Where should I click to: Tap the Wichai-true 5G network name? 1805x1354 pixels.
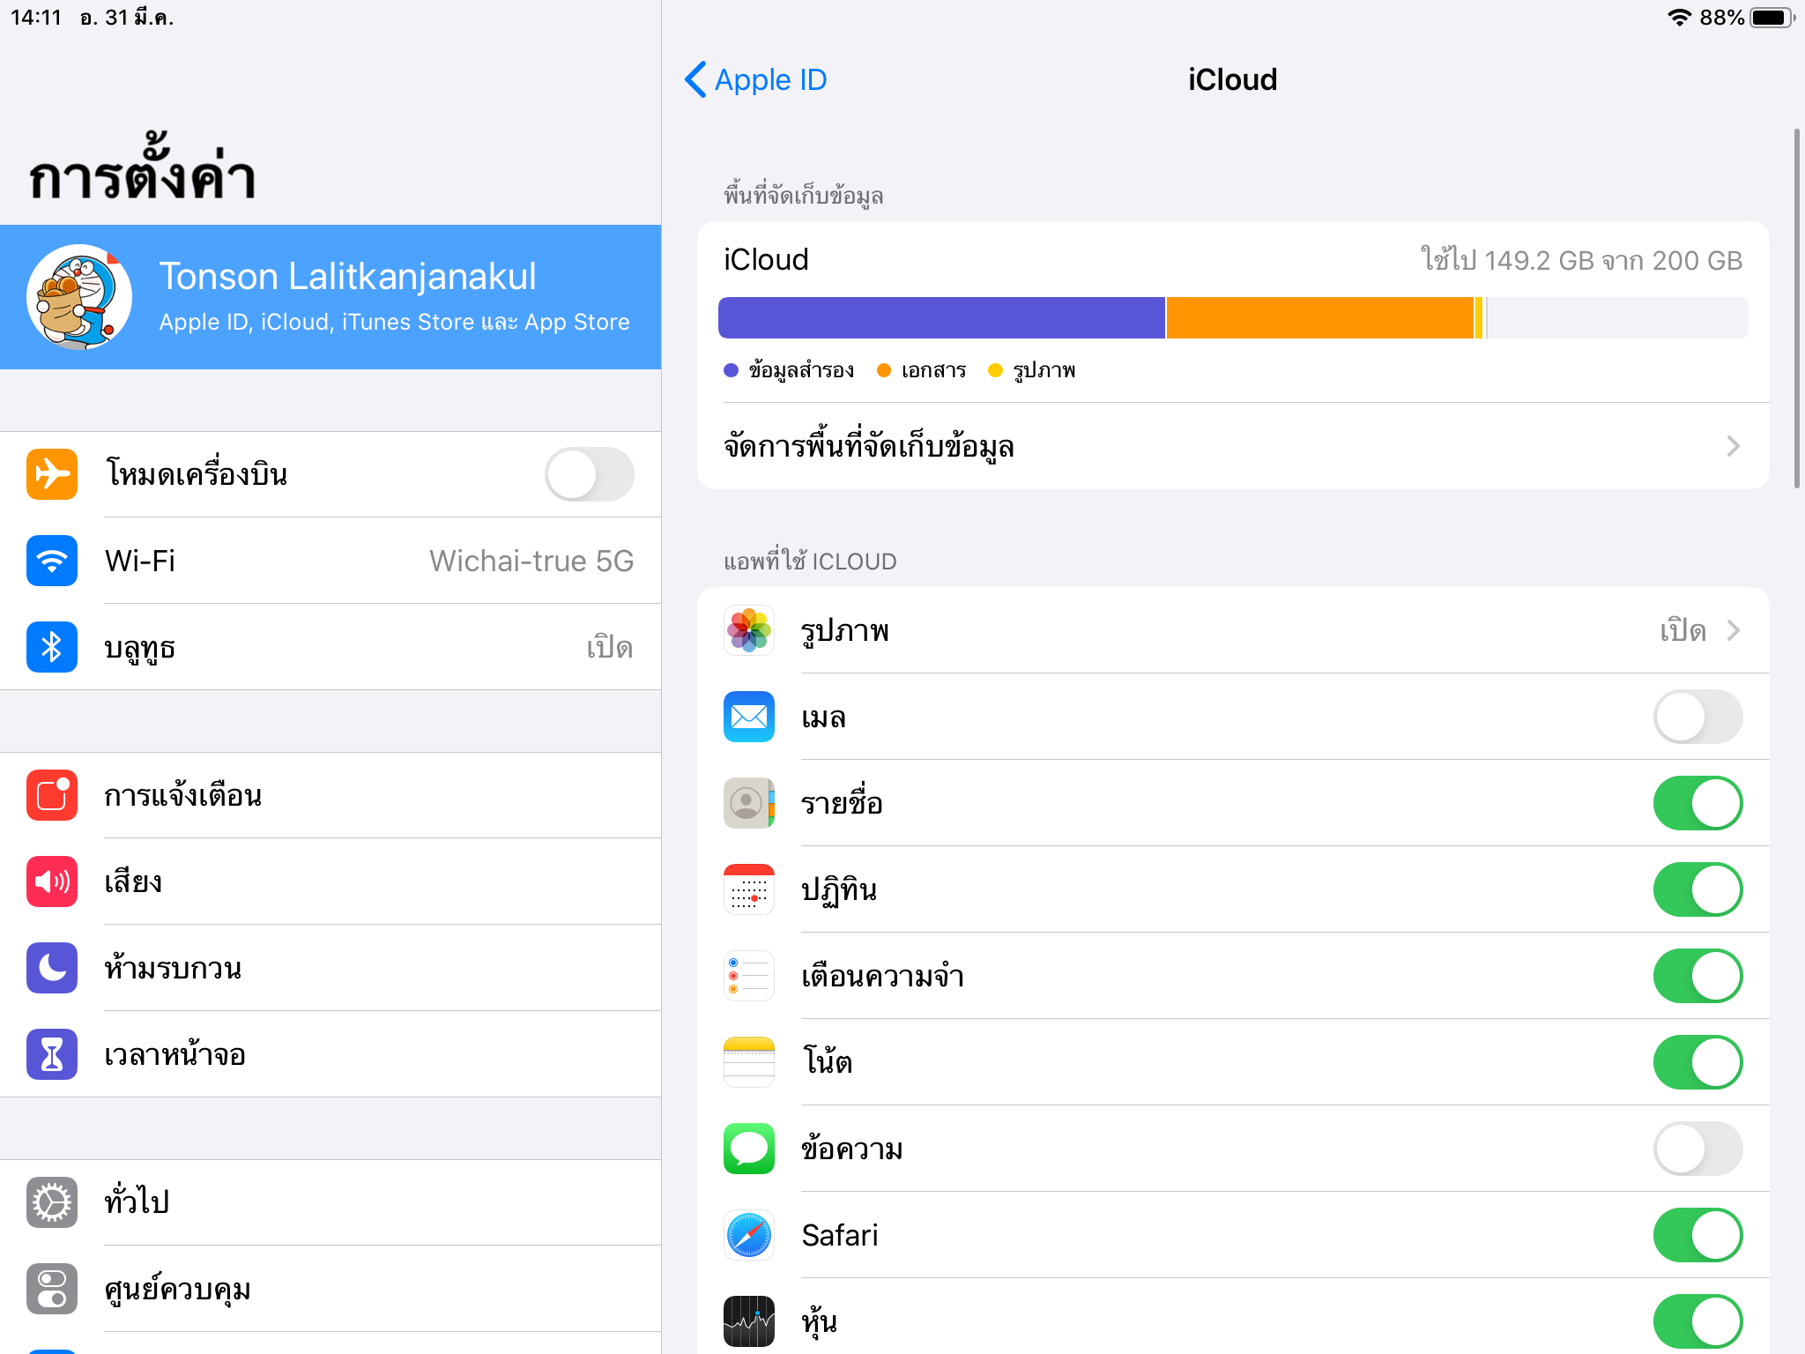(531, 561)
